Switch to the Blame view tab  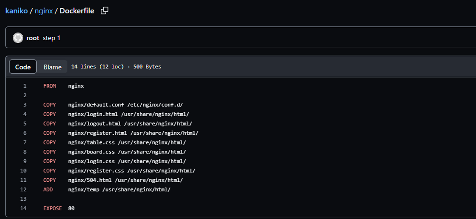click(52, 67)
